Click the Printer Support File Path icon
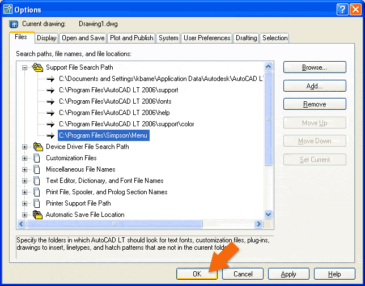365x286 pixels. pos(37,203)
